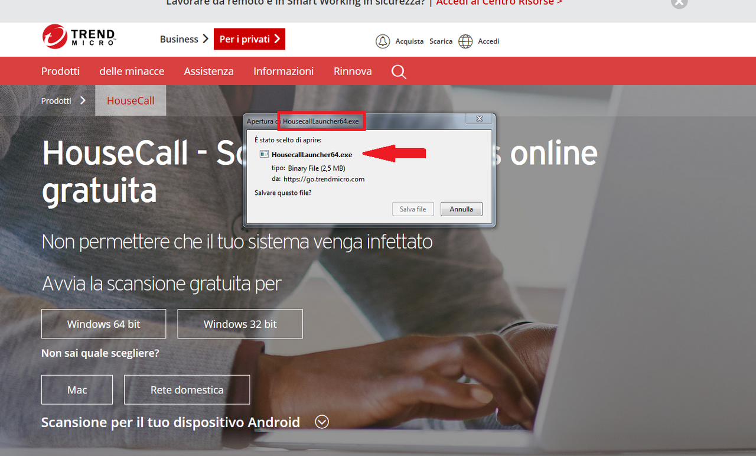Expand Android scan section chevron
This screenshot has width=756, height=456.
tap(322, 422)
